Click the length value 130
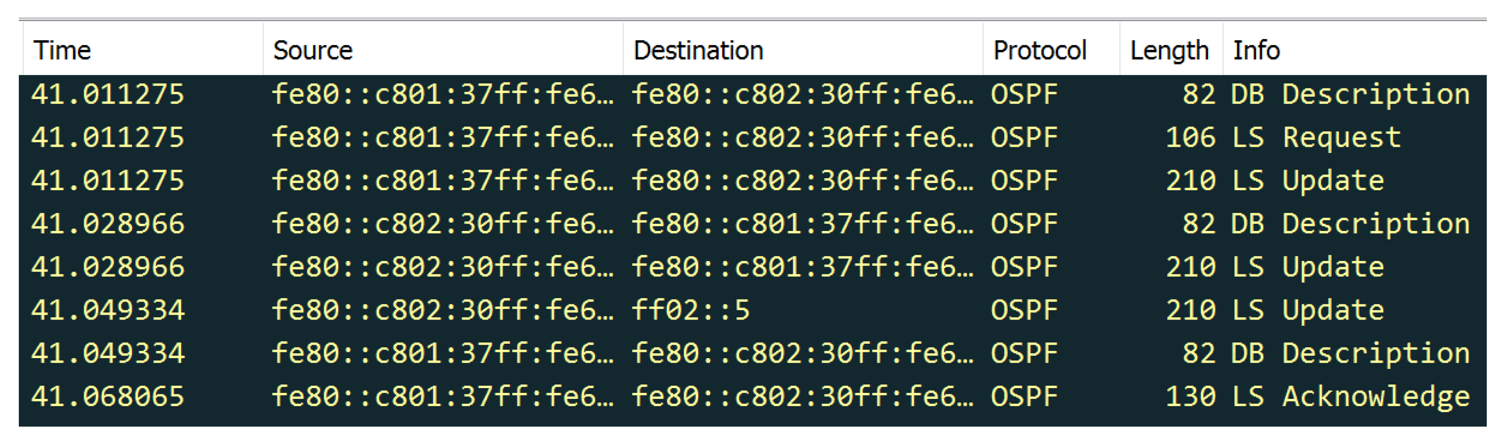 tap(1190, 397)
